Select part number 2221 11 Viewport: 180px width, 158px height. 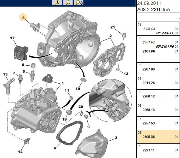(148, 150)
